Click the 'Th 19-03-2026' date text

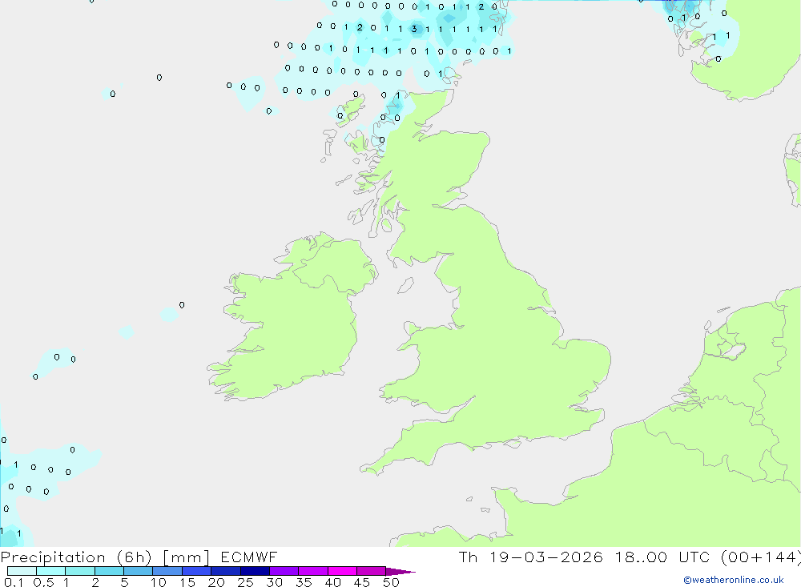(x=530, y=557)
